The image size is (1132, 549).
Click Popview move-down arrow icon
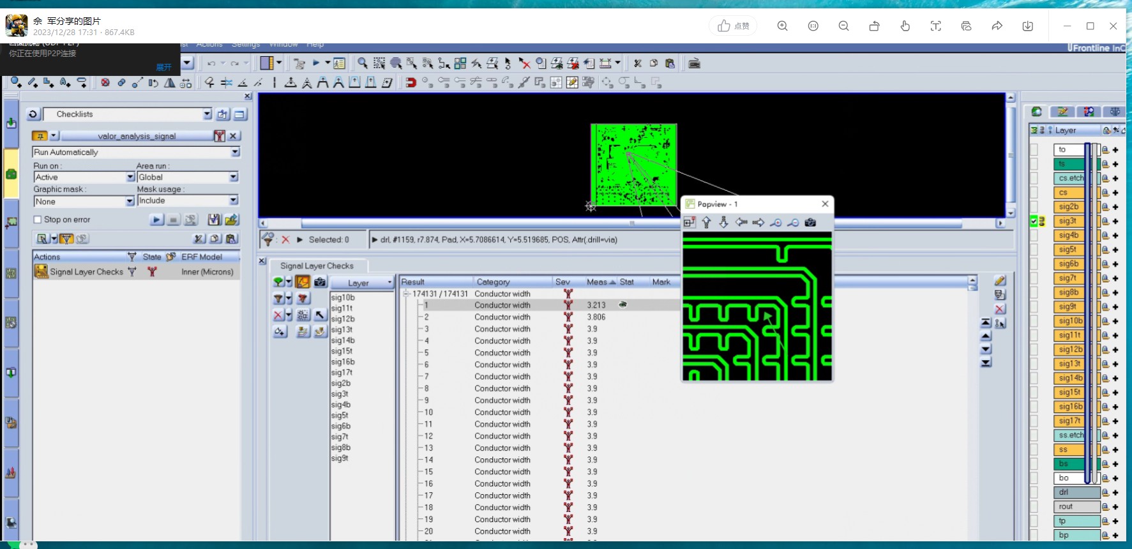click(723, 222)
